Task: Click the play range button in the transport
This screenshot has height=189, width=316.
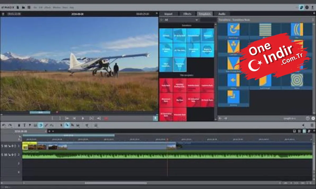Action: pos(91,118)
